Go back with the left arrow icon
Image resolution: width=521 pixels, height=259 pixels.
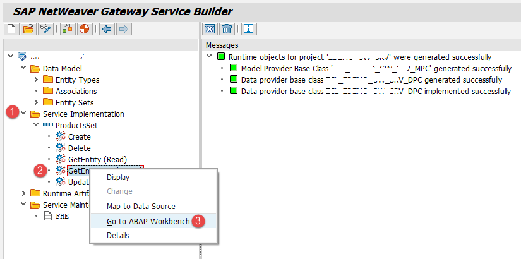pyautogui.click(x=106, y=29)
